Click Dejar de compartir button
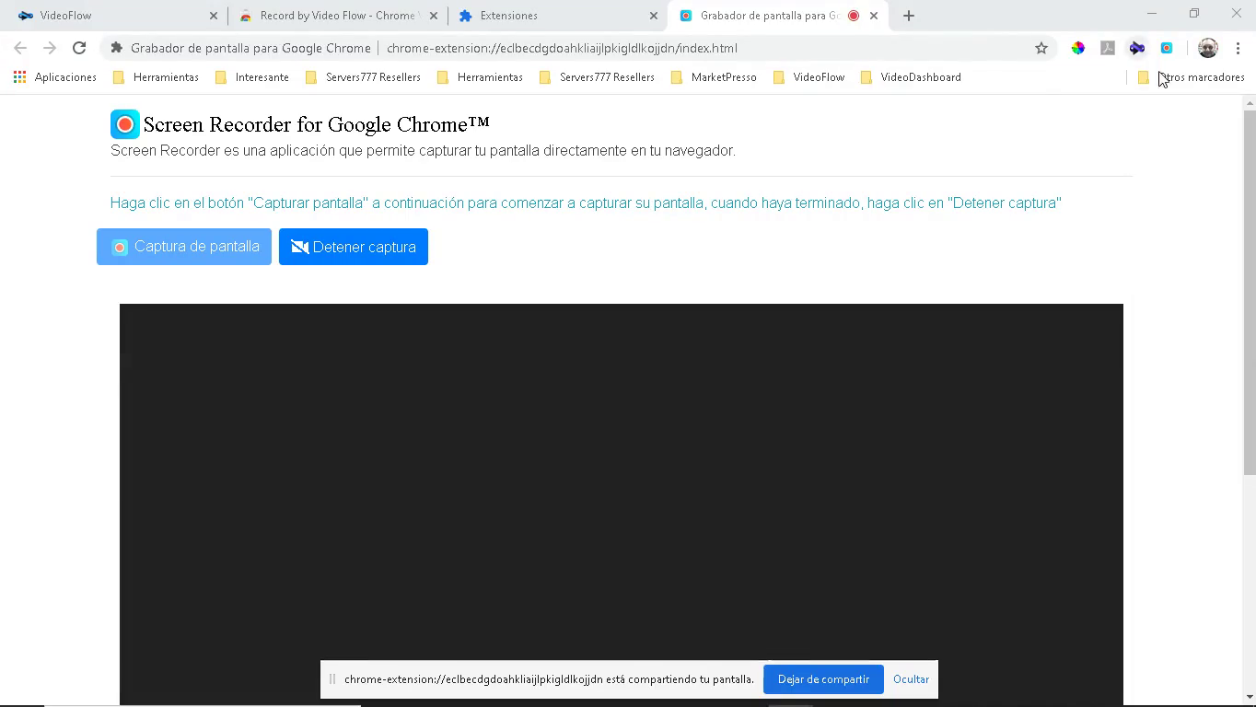The height and width of the screenshot is (707, 1256). (823, 679)
